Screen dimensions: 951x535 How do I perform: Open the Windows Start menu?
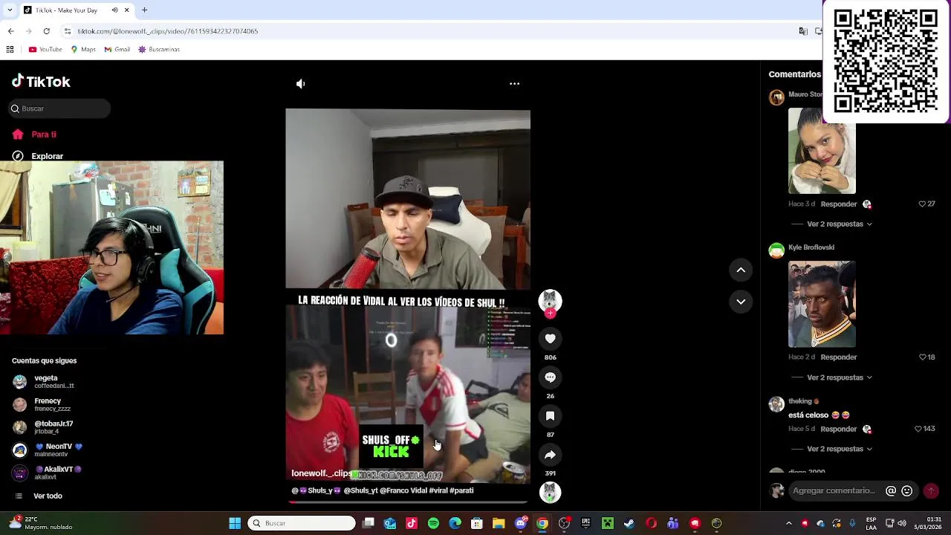pos(235,523)
